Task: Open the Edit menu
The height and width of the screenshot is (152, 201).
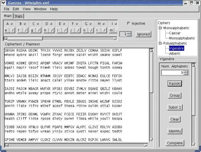Action: [16, 9]
